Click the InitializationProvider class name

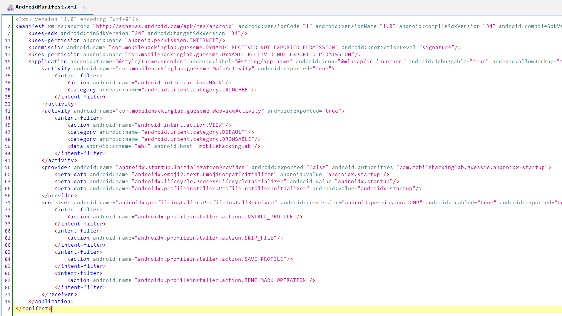point(182,167)
